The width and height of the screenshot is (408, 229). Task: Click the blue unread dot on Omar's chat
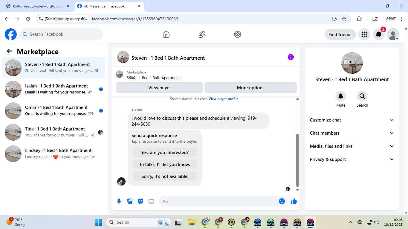(x=101, y=111)
